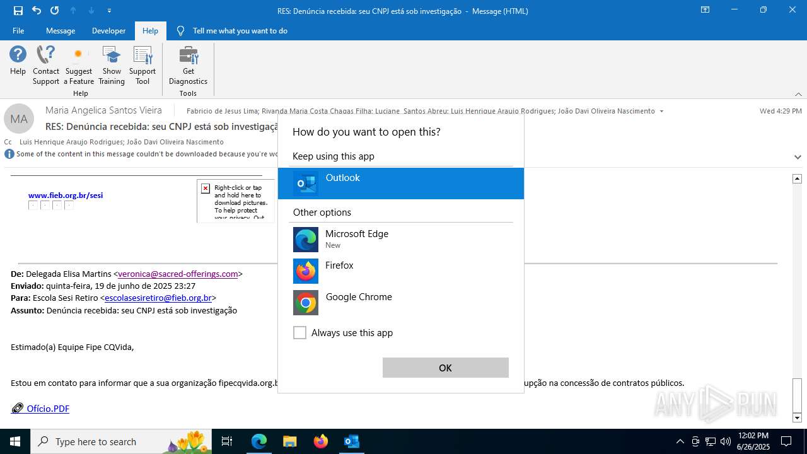Open File Explorer from the taskbar
This screenshot has width=807, height=454.
coord(289,441)
